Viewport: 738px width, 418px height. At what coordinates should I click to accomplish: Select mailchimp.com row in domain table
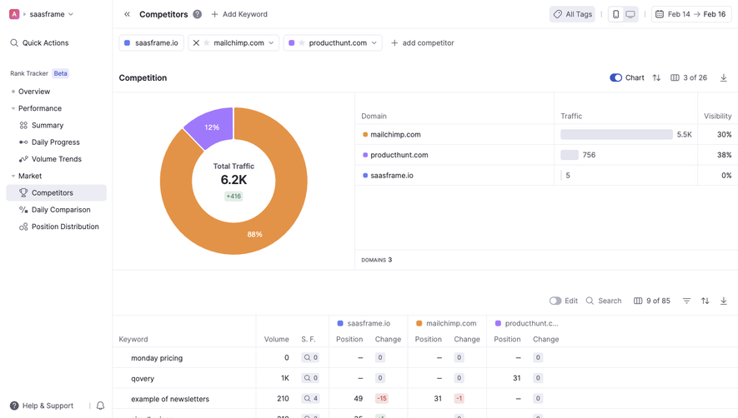pyautogui.click(x=546, y=134)
